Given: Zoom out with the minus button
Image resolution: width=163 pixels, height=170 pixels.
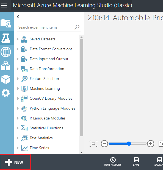Looking at the screenshot, I should click(x=104, y=144).
